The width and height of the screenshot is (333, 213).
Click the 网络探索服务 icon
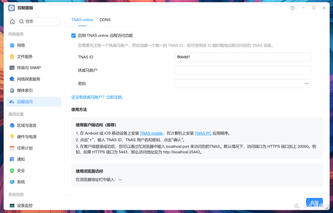[x=12, y=79]
